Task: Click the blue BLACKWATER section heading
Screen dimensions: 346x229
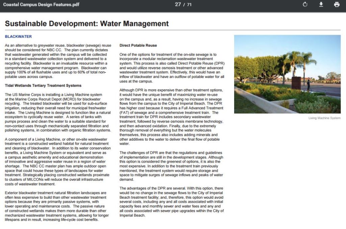Action: pyautogui.click(x=18, y=36)
